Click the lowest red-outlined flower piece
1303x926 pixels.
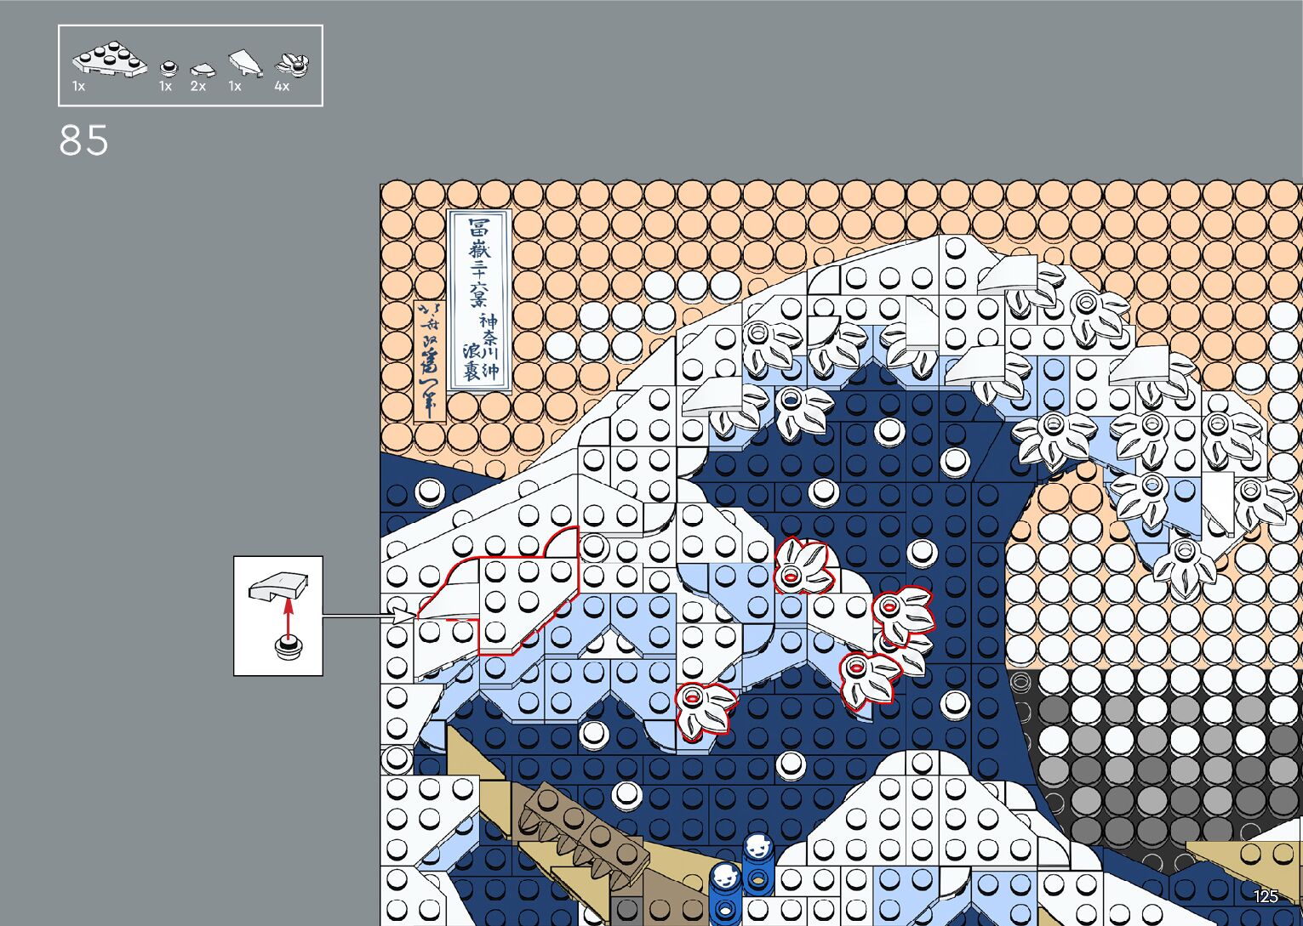click(x=704, y=708)
